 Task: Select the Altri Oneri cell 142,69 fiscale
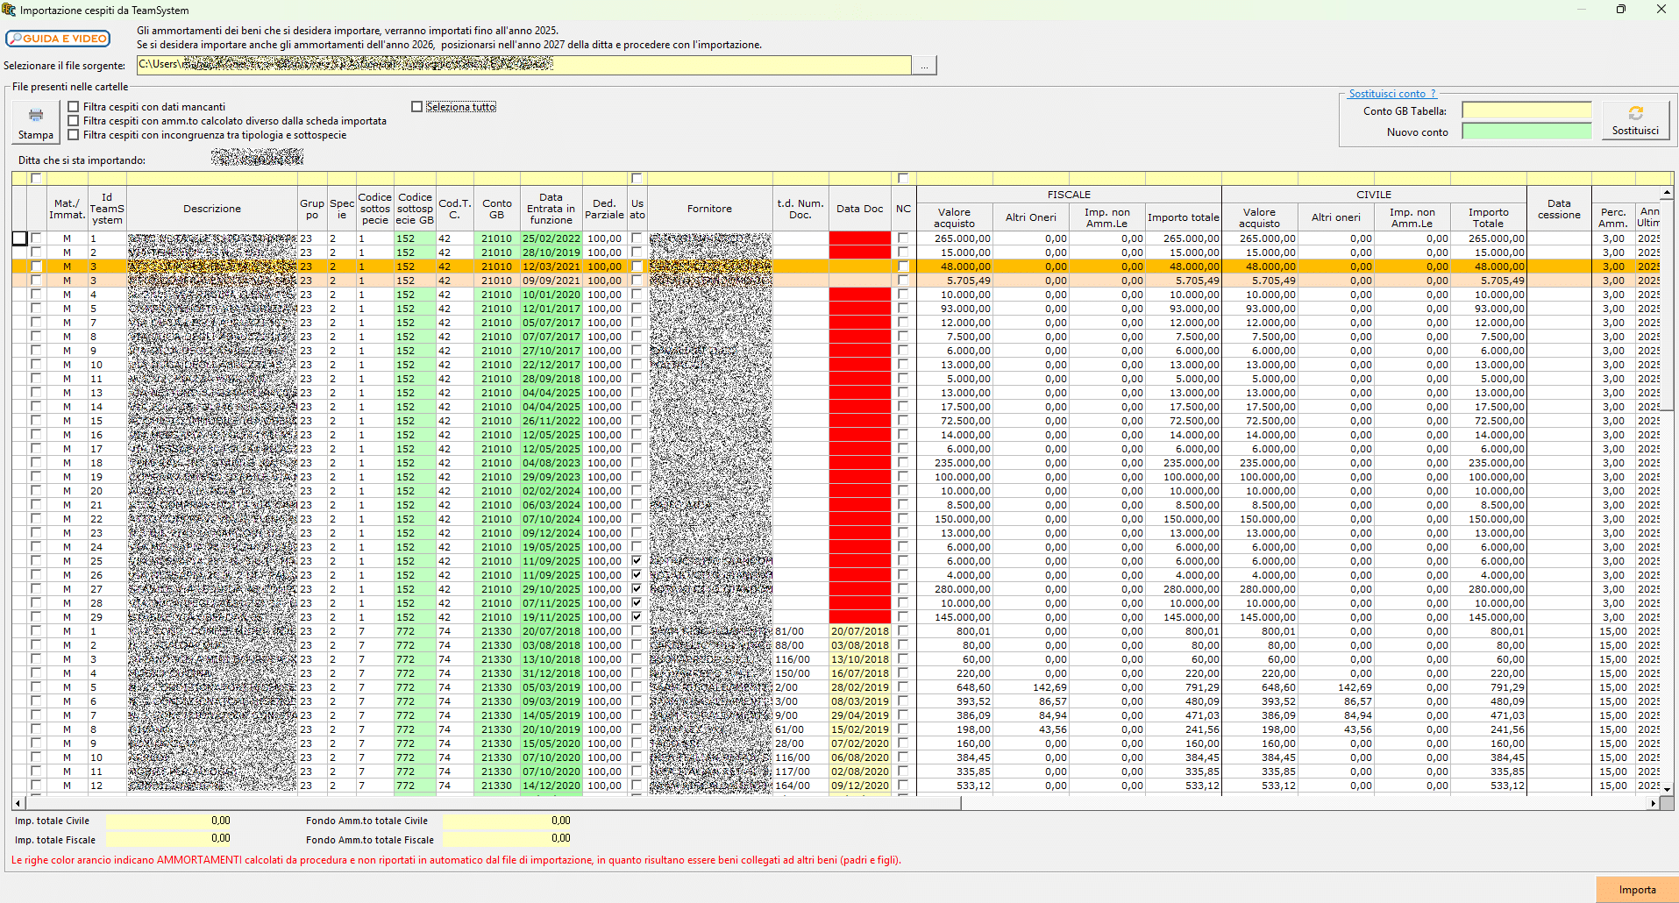1031,687
